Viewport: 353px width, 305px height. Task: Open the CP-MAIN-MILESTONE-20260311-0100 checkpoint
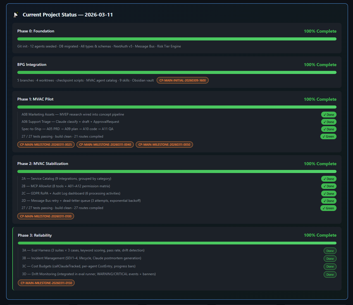tap(46, 216)
